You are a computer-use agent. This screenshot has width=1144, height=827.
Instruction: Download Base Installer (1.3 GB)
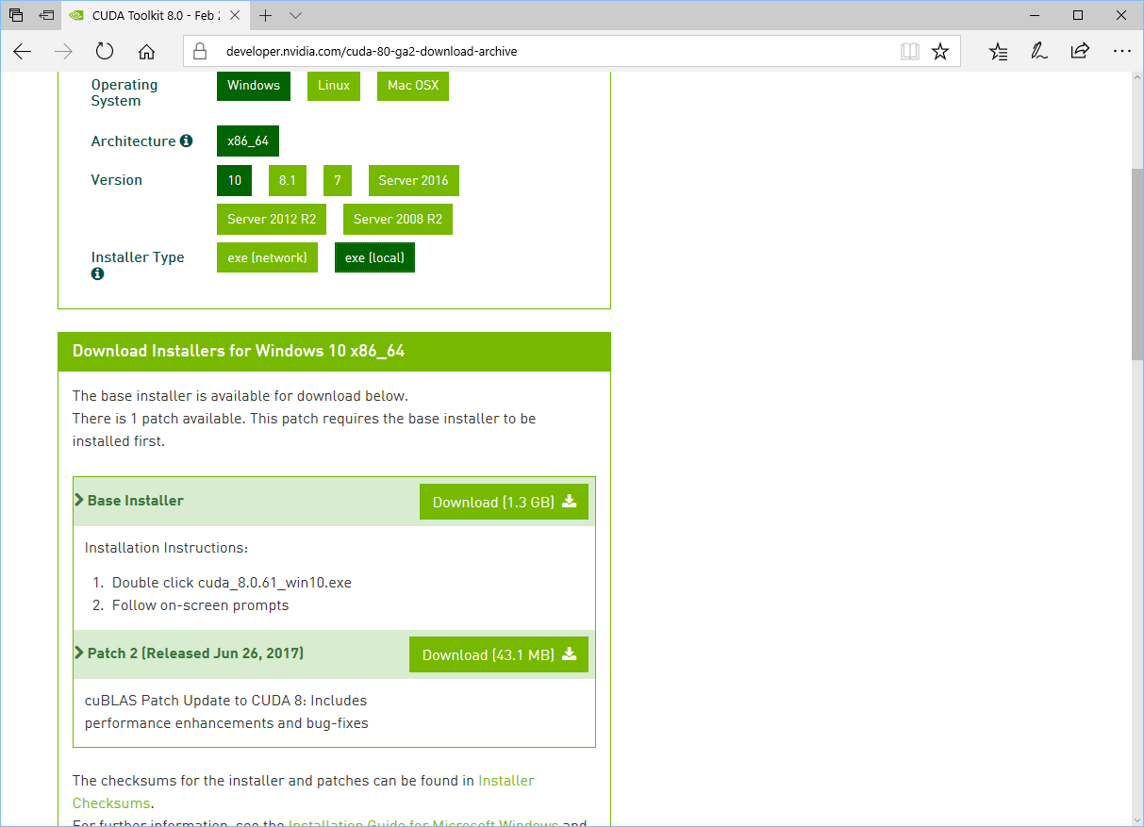tap(504, 502)
